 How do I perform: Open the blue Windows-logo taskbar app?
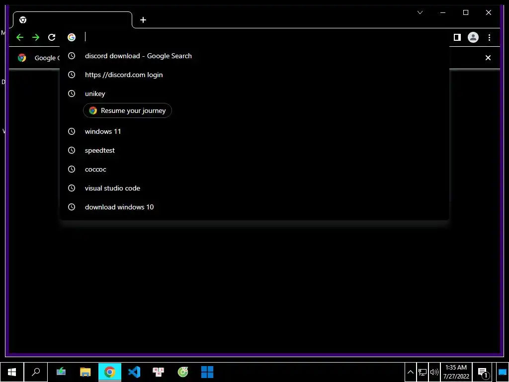[x=207, y=372]
